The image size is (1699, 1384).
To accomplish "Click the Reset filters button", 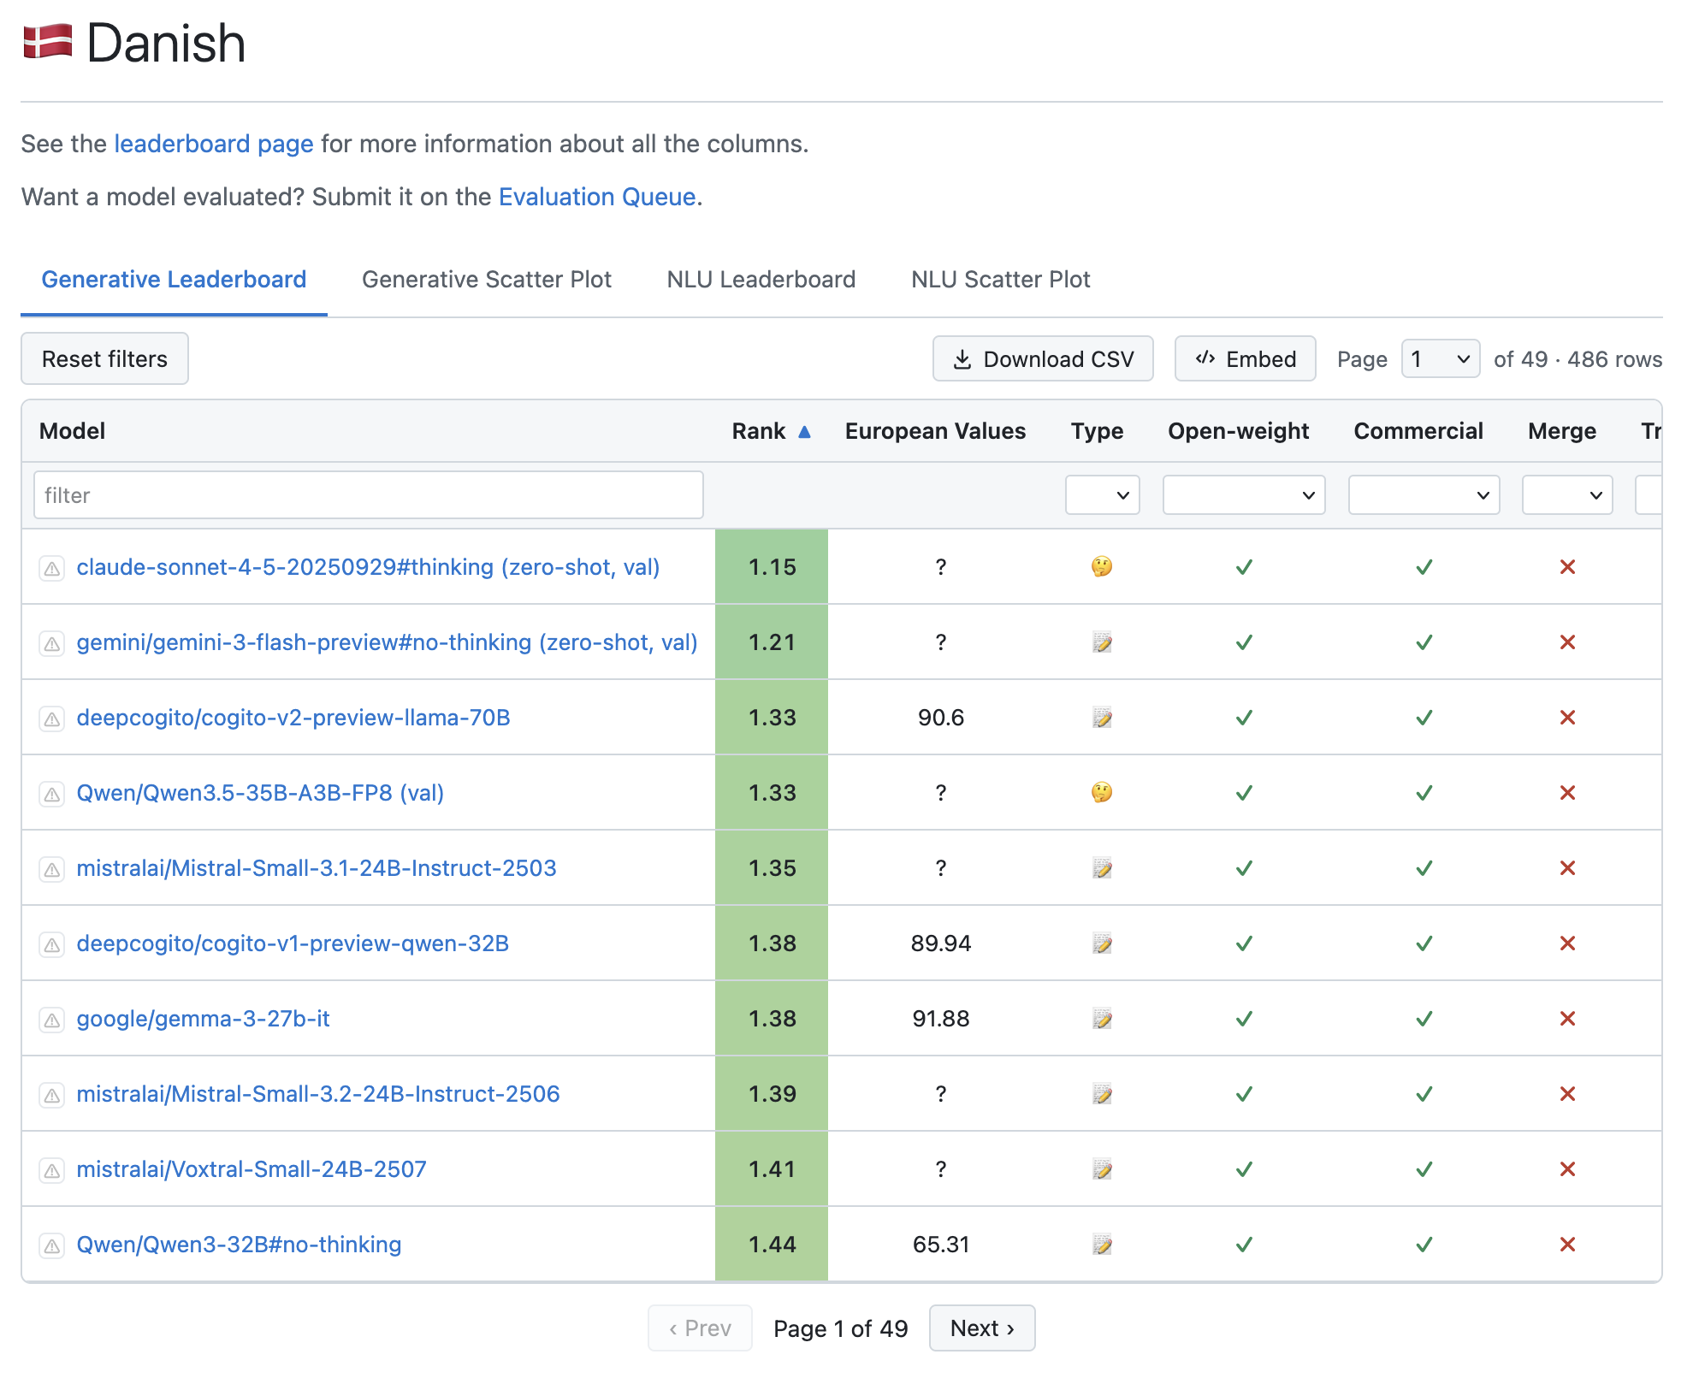I will [x=104, y=359].
